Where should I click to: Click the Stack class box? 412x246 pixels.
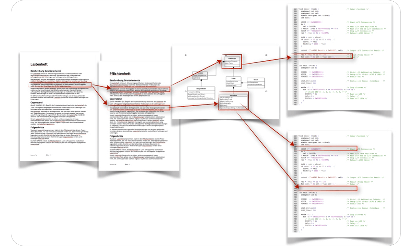[x=256, y=82]
